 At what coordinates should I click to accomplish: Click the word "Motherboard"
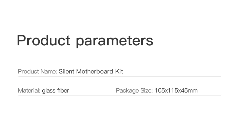point(95,71)
